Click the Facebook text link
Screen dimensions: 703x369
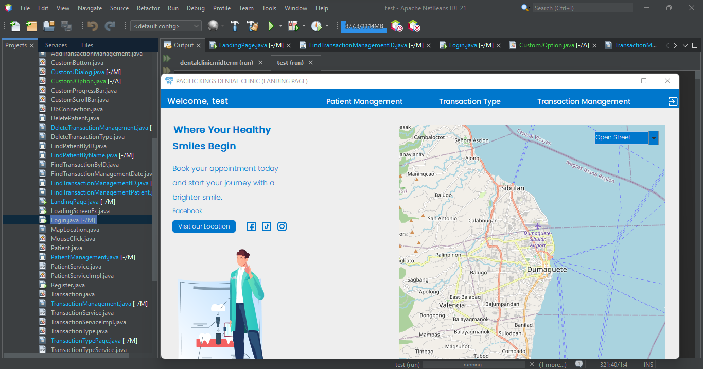click(187, 211)
